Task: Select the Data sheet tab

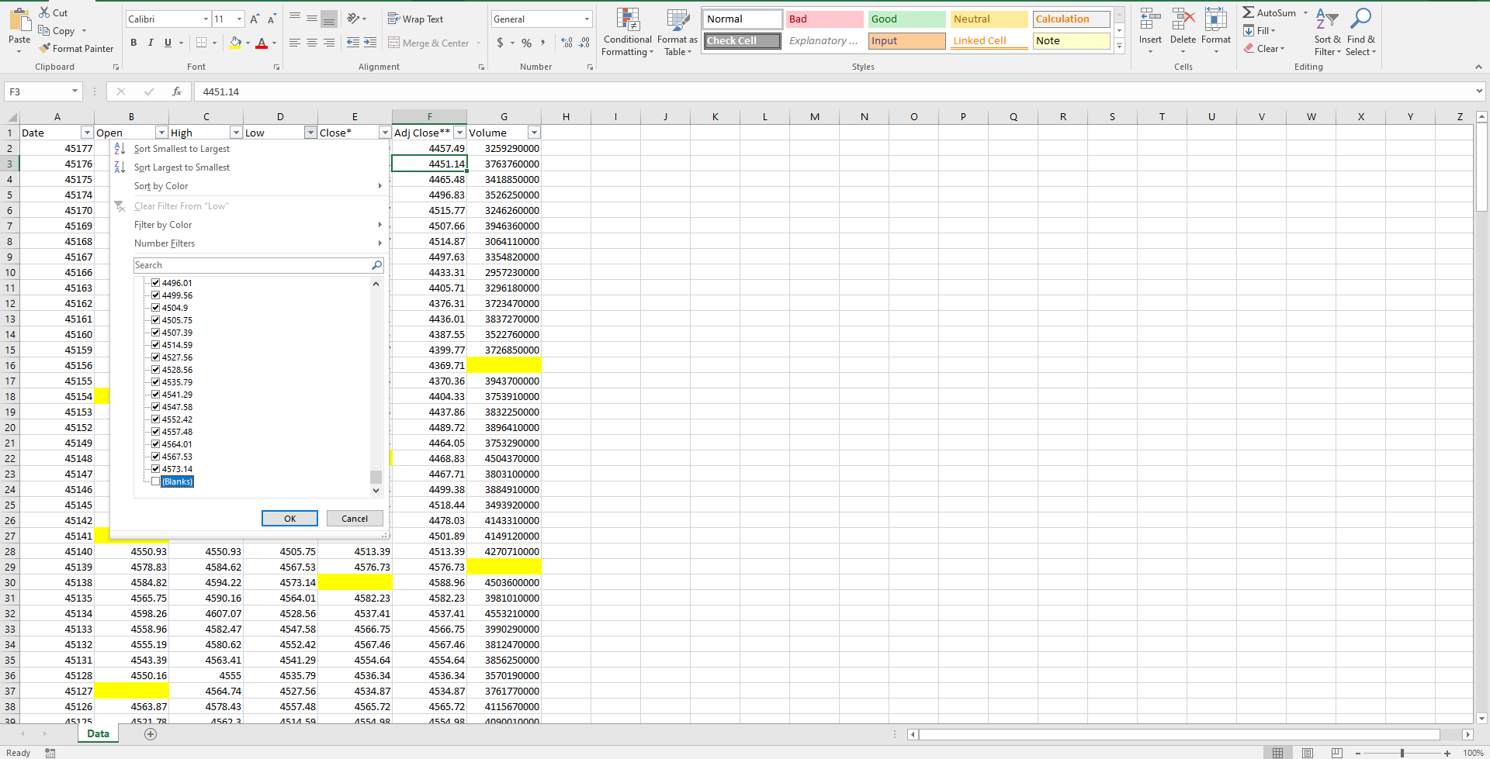Action: (98, 733)
